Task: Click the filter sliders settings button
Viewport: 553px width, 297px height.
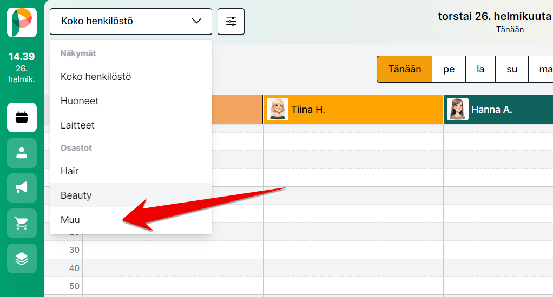Action: pos(231,22)
